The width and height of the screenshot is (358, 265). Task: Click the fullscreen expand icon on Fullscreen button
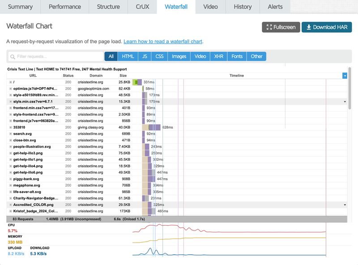270,27
